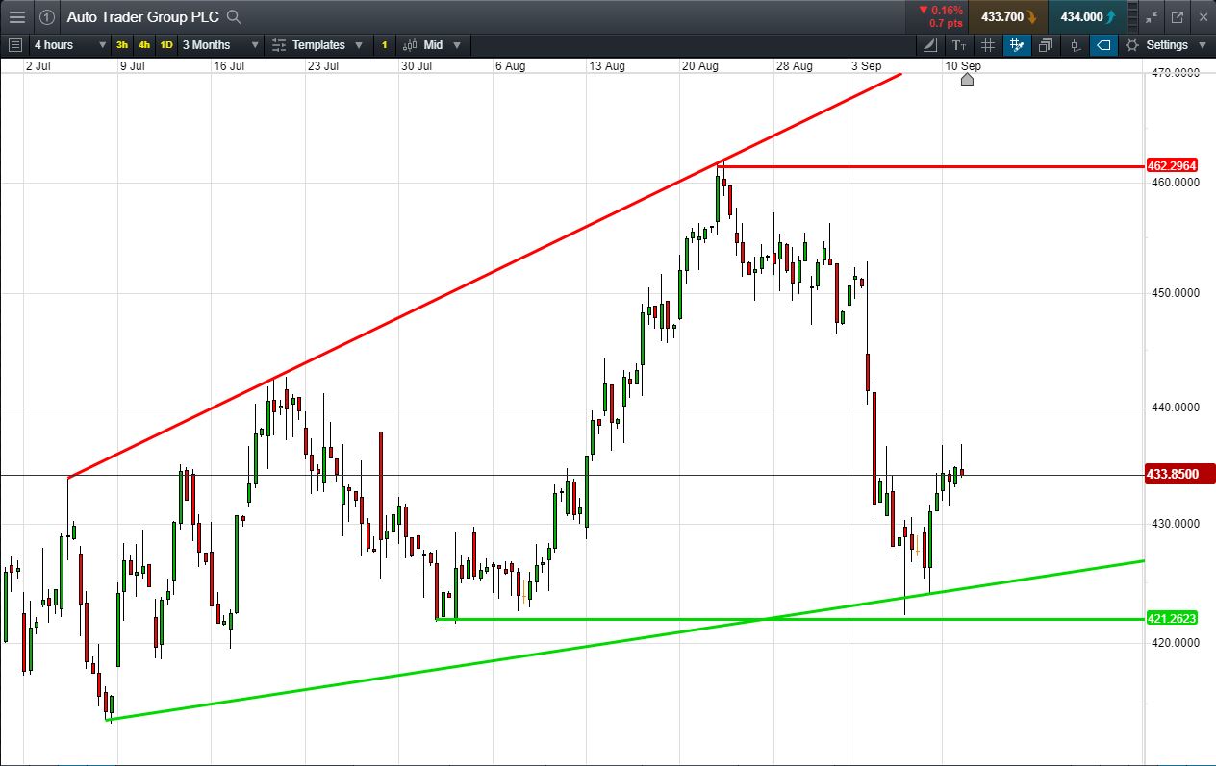
Task: Open the duplicate chart windows icon
Action: pos(1046,45)
